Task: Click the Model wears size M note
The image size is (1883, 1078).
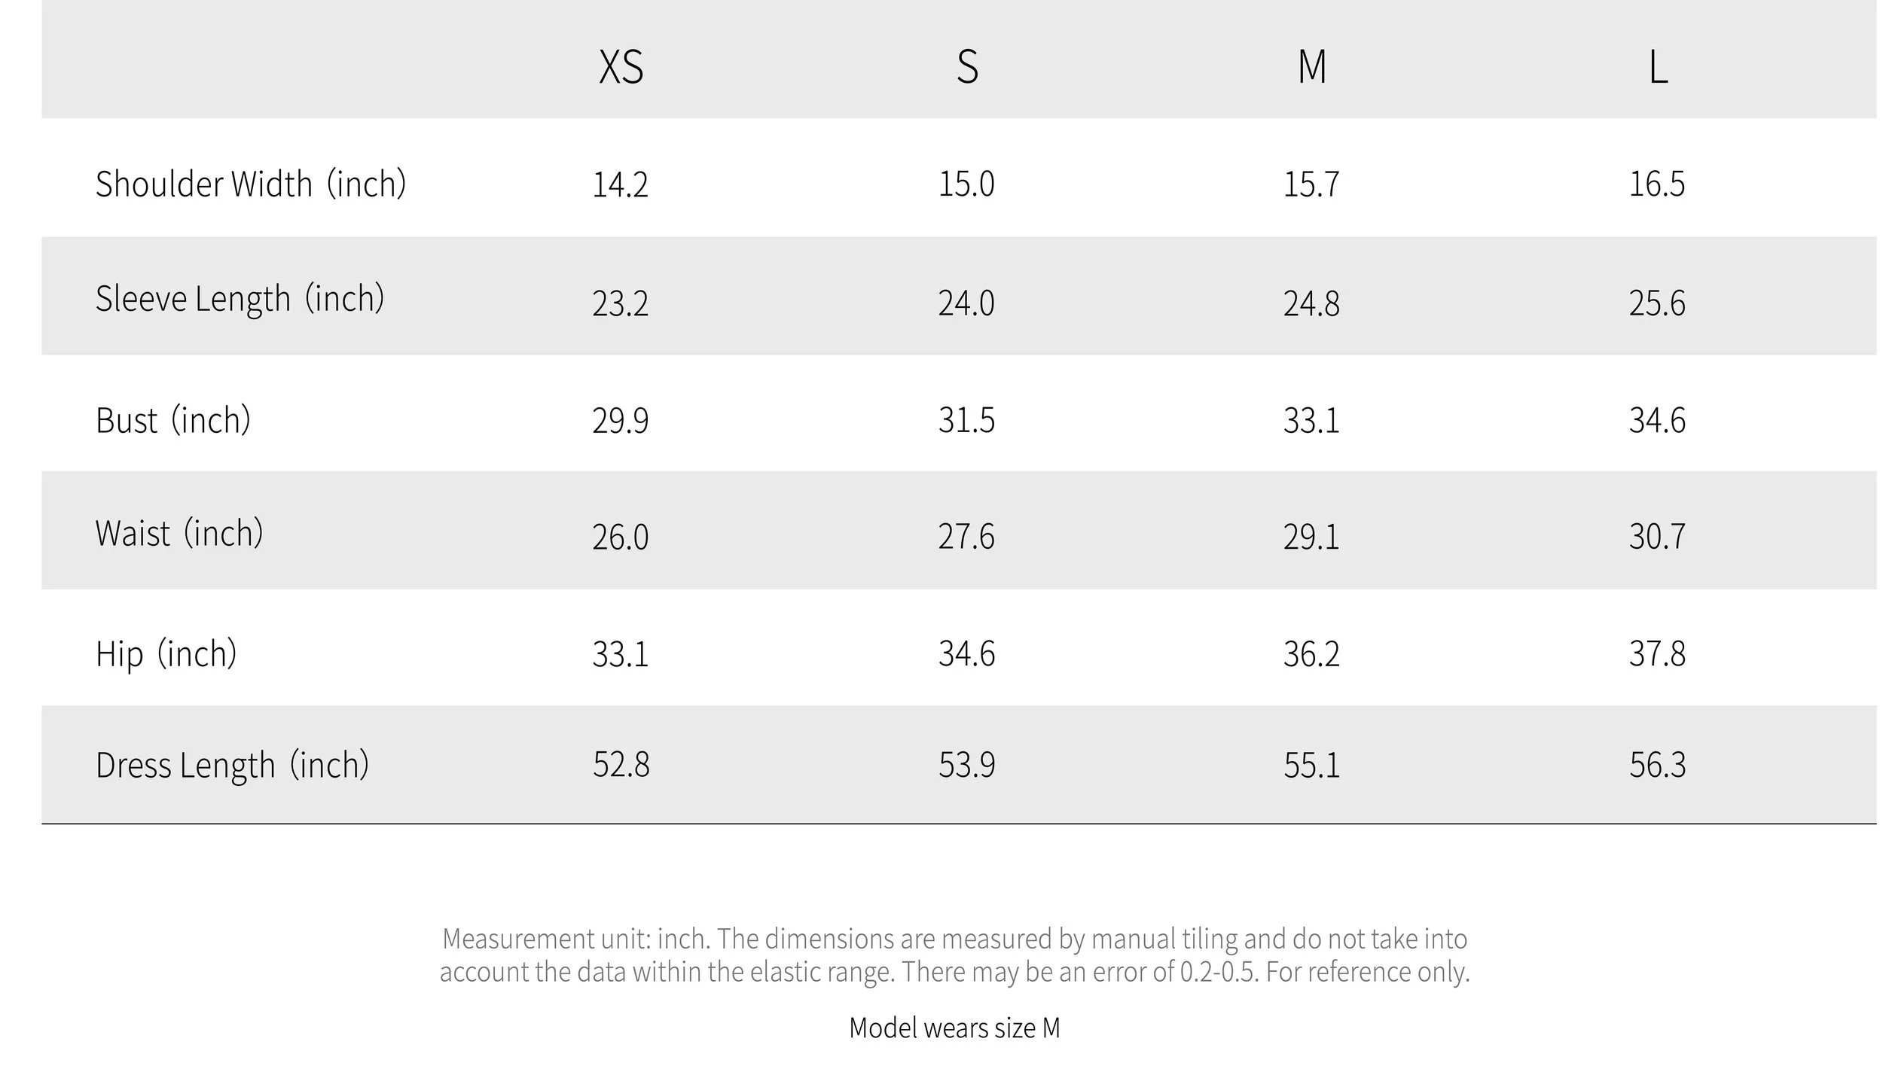Action: 954,1028
